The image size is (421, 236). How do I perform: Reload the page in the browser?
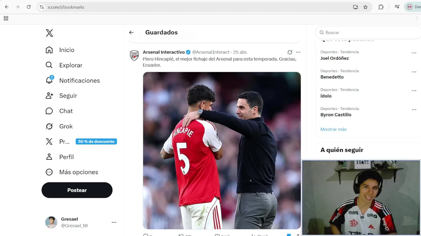click(29, 7)
